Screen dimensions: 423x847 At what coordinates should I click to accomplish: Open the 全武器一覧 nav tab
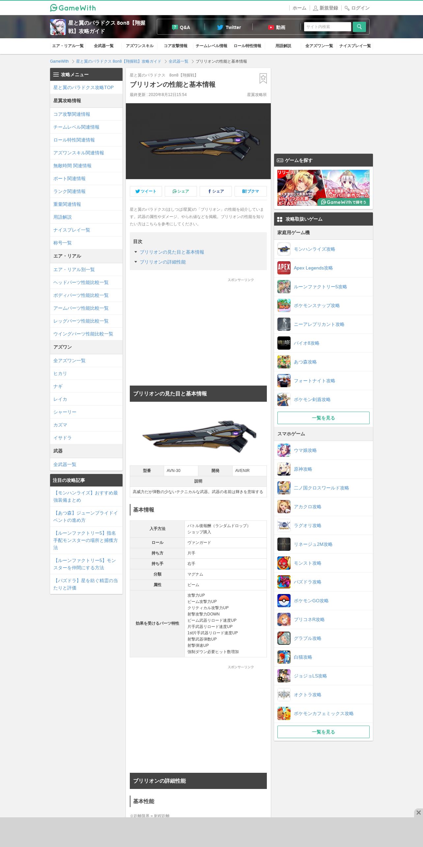point(104,46)
